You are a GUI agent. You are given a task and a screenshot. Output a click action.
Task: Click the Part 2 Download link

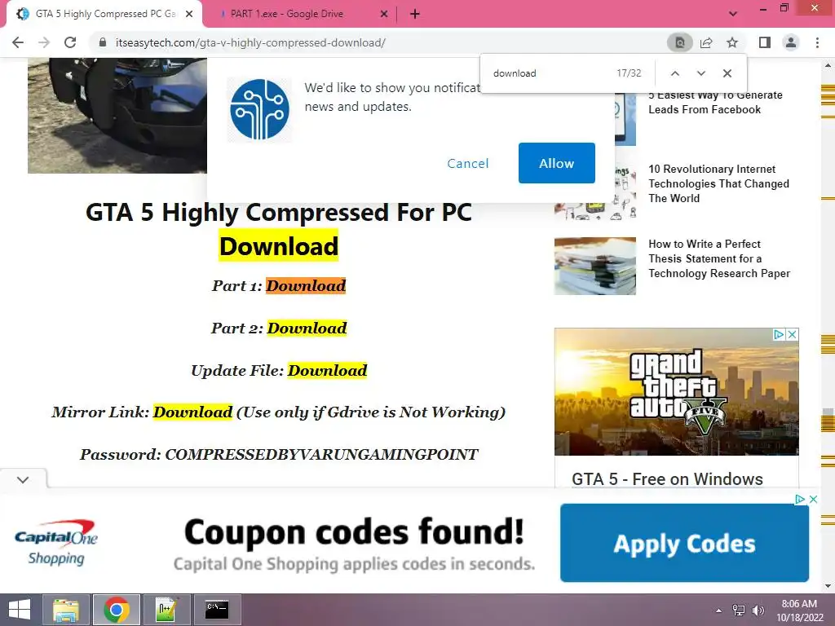tap(307, 328)
